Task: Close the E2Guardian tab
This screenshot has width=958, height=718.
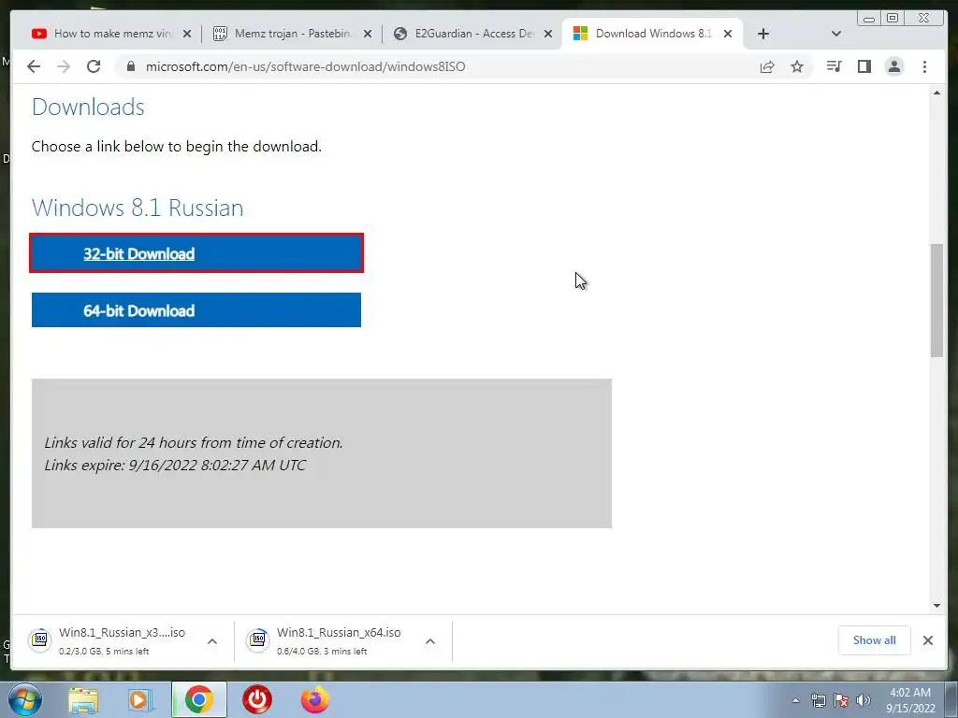Action: (x=548, y=34)
